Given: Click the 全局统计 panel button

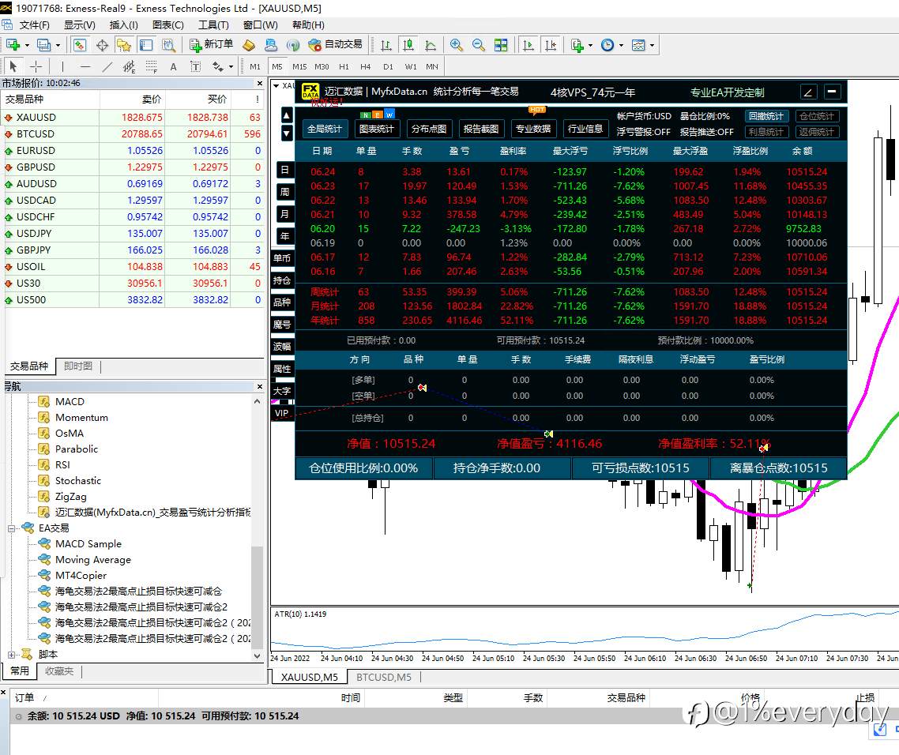Looking at the screenshot, I should 325,129.
